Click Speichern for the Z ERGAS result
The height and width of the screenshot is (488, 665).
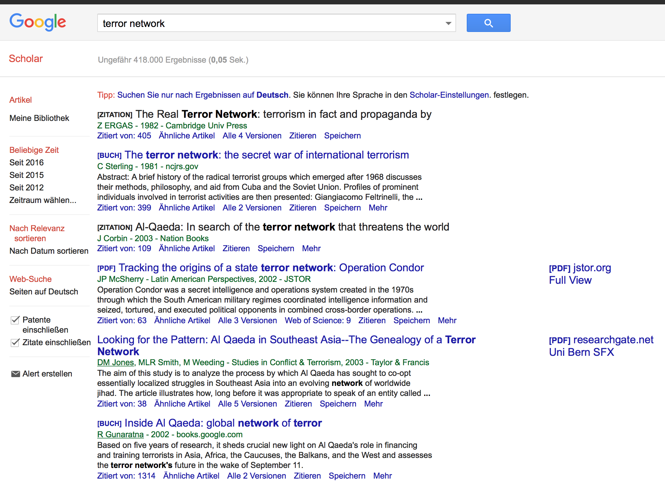[342, 136]
